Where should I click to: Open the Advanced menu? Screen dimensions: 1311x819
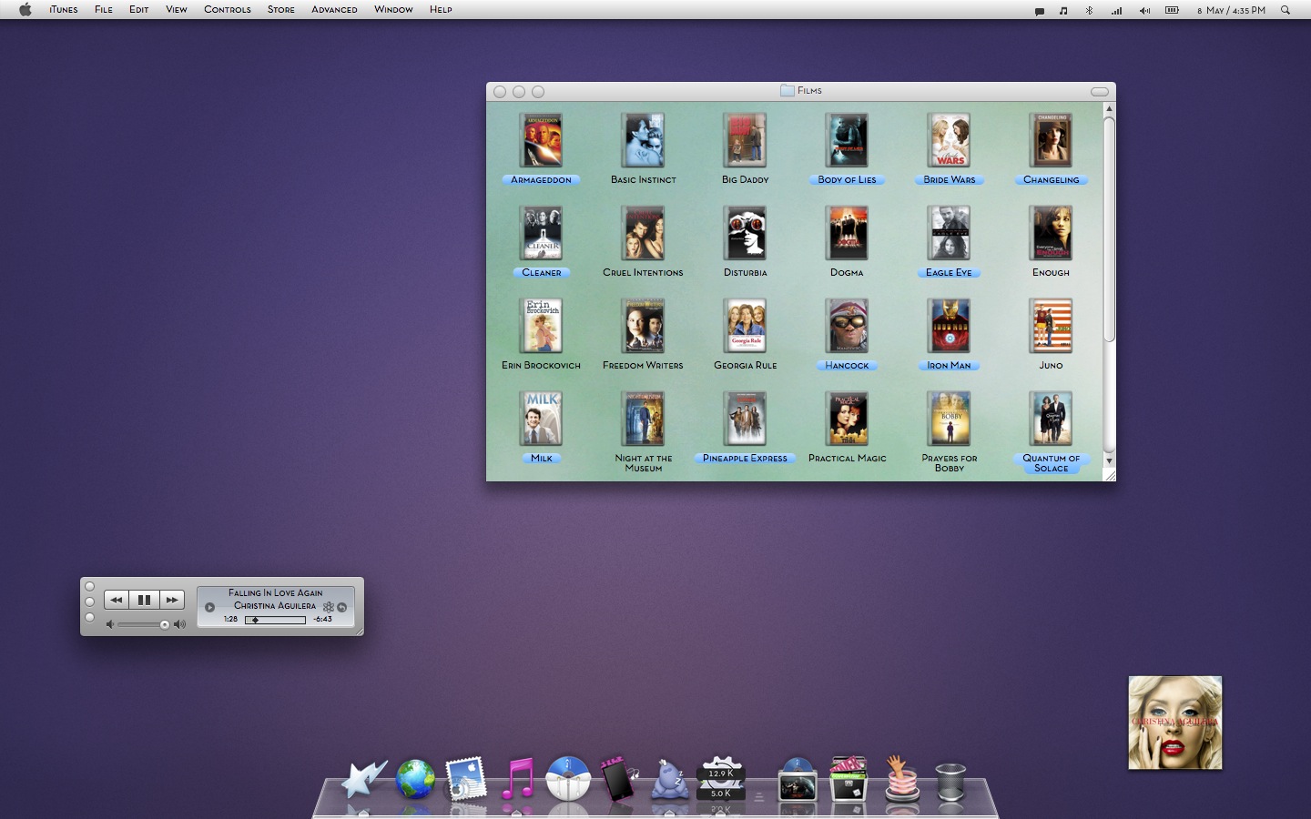coord(334,10)
